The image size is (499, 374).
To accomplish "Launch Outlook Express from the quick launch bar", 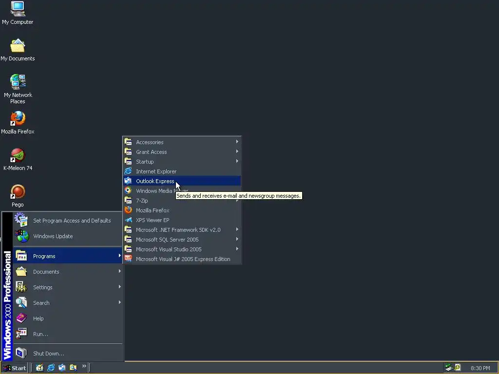I will pyautogui.click(x=62, y=368).
